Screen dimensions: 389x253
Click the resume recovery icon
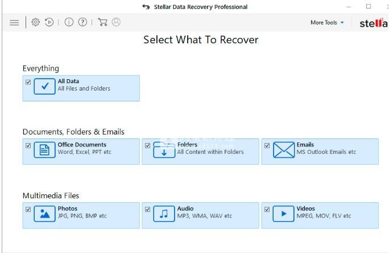(49, 22)
